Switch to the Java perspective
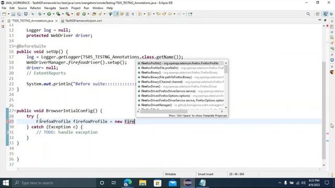Image resolution: width=335 pixels, height=188 pixels. click(325, 14)
